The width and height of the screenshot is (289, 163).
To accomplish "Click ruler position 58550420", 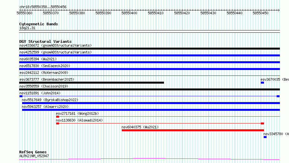I will point(182,13).
